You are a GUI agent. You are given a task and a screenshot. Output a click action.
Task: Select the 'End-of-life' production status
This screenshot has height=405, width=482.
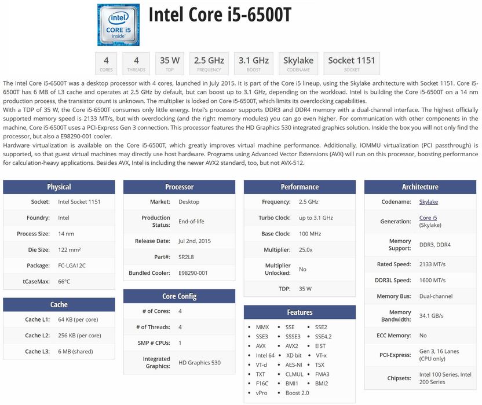tap(191, 222)
